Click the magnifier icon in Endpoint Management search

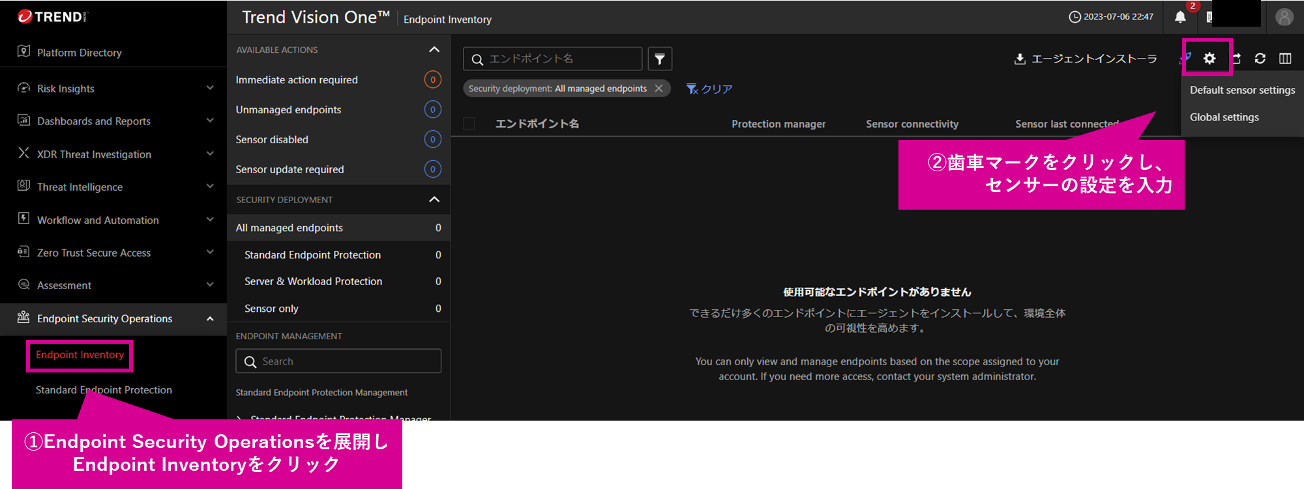click(x=250, y=361)
